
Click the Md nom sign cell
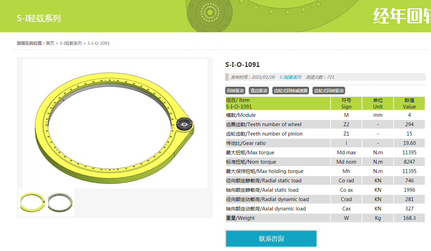click(x=346, y=162)
